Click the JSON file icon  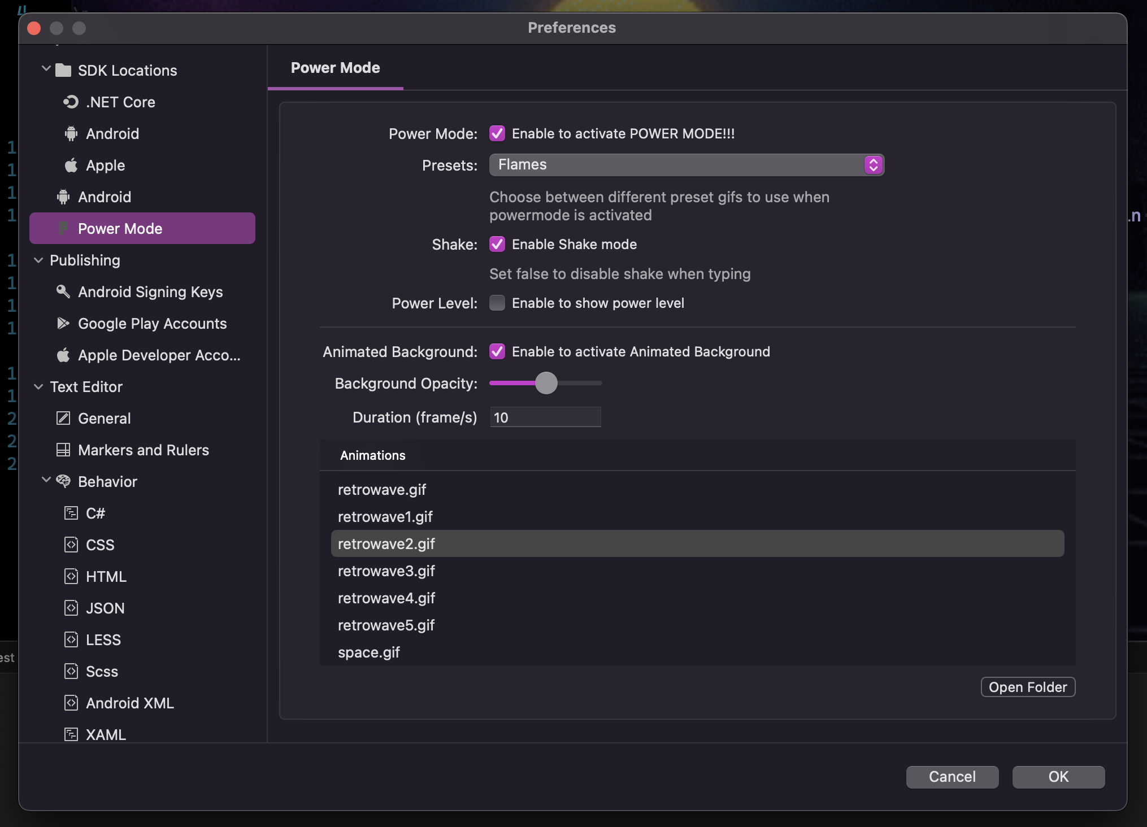pos(71,608)
